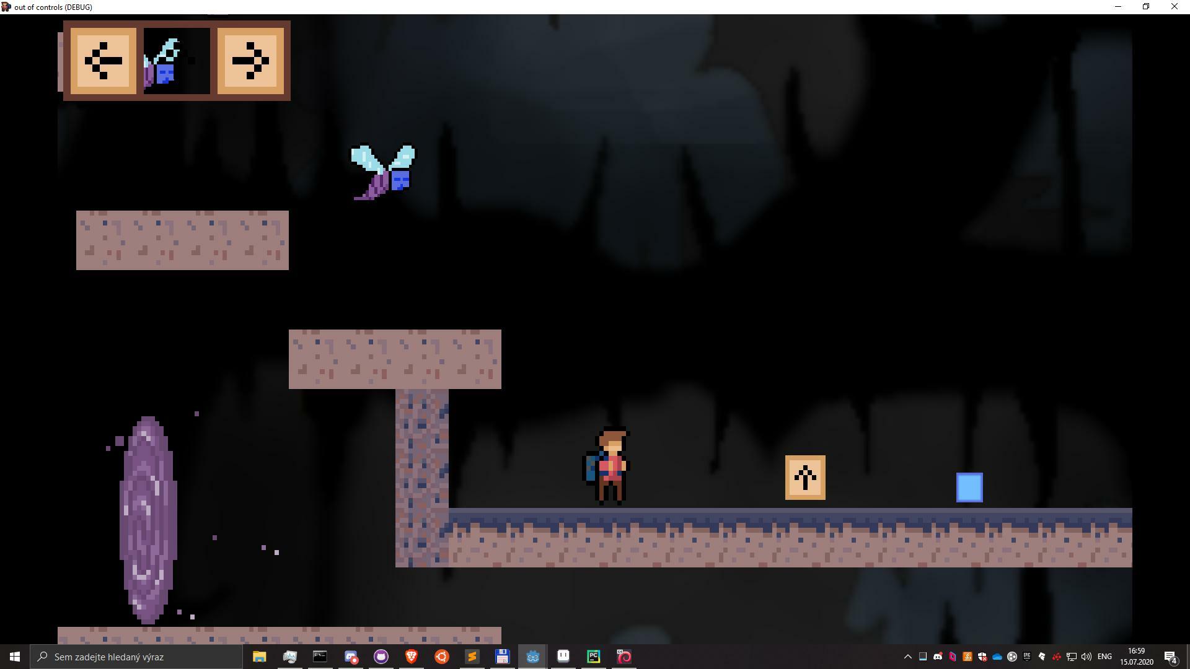Click the purple swirling portal
The height and width of the screenshot is (669, 1190).
[x=148, y=519]
